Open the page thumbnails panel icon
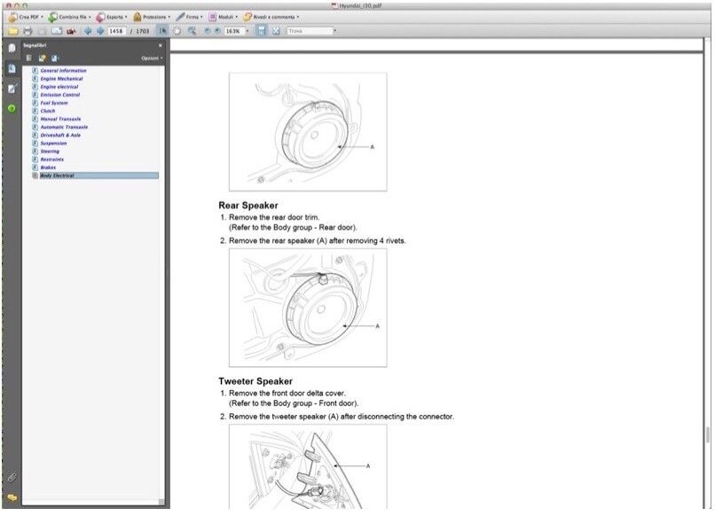This screenshot has width=715, height=516. [x=12, y=48]
